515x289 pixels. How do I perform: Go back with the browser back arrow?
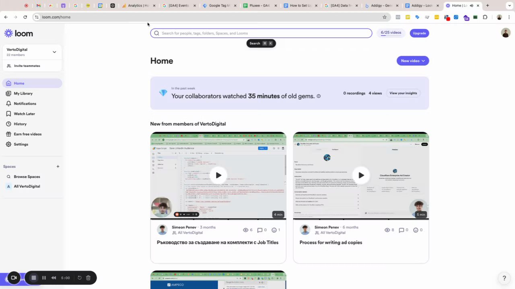[6, 17]
